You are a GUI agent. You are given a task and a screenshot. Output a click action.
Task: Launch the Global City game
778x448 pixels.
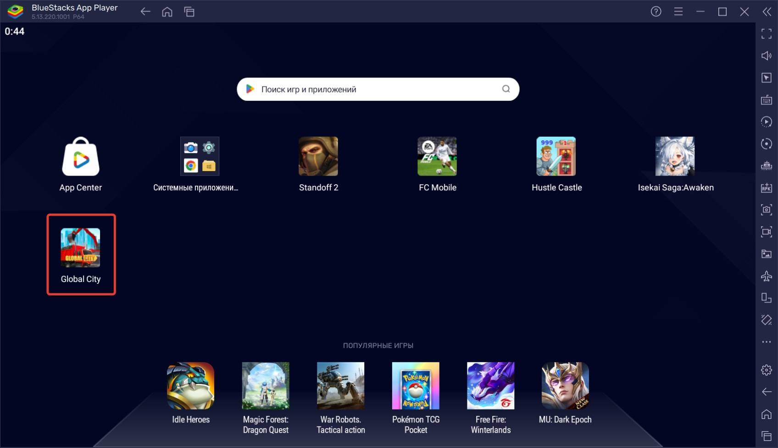click(81, 248)
